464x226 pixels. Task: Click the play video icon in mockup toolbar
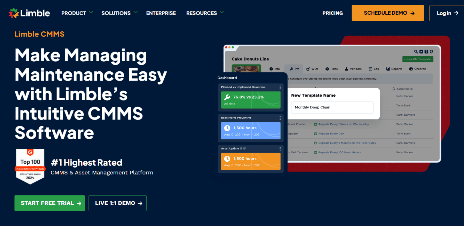point(421,52)
